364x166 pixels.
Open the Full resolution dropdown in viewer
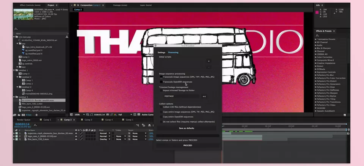[x=125, y=115]
